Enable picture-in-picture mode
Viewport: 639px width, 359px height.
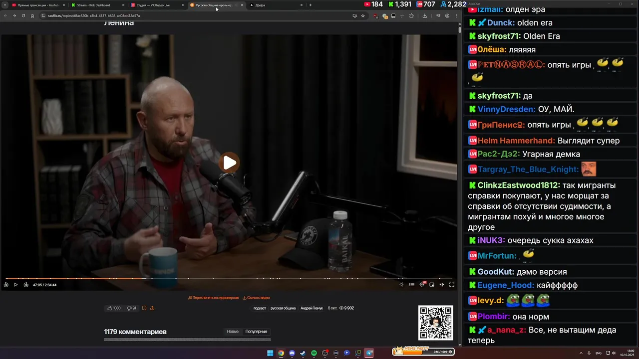tap(432, 285)
